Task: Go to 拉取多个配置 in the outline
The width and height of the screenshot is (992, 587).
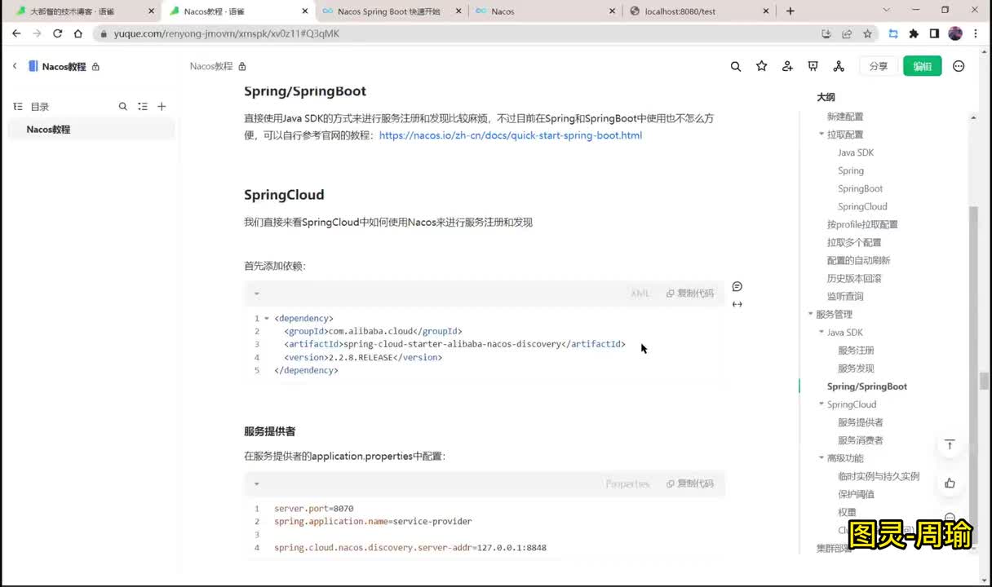Action: click(x=854, y=242)
